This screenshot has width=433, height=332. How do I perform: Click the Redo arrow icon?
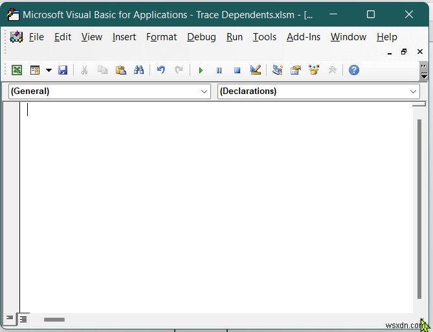pyautogui.click(x=179, y=70)
